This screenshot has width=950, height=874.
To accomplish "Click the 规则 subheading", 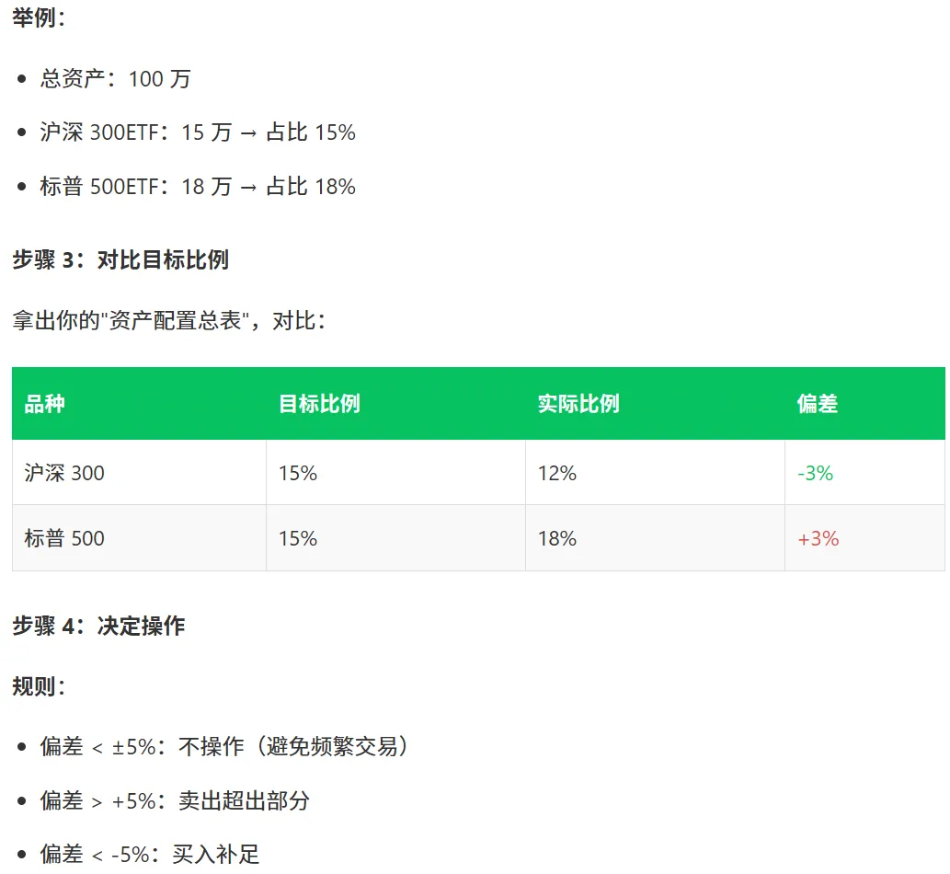I will point(39,686).
